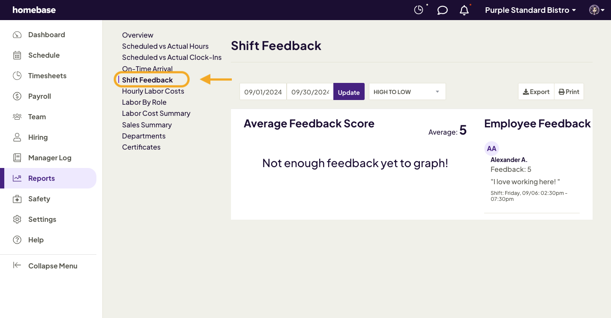Viewport: 611px width, 318px height.
Task: Click the Hiring person icon
Action: pos(17,137)
